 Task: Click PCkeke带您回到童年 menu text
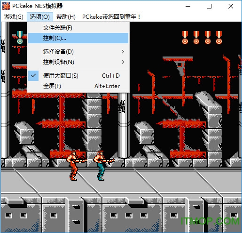pyautogui.click(x=111, y=17)
